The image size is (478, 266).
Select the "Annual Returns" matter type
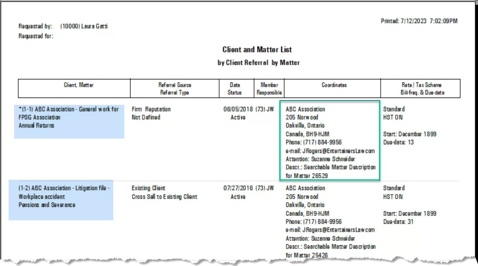coord(36,125)
